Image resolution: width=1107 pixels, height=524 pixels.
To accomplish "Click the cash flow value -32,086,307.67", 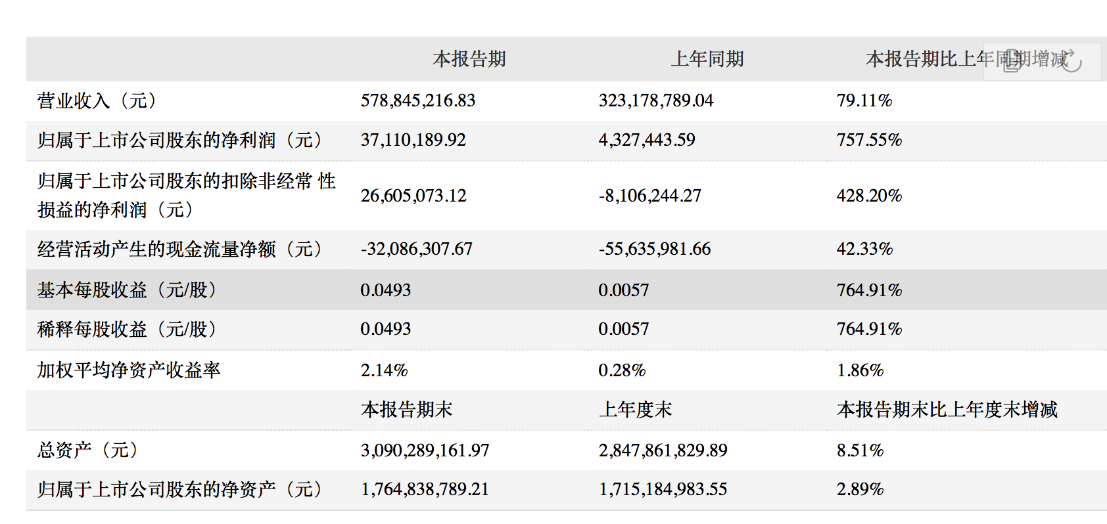I will (x=417, y=249).
